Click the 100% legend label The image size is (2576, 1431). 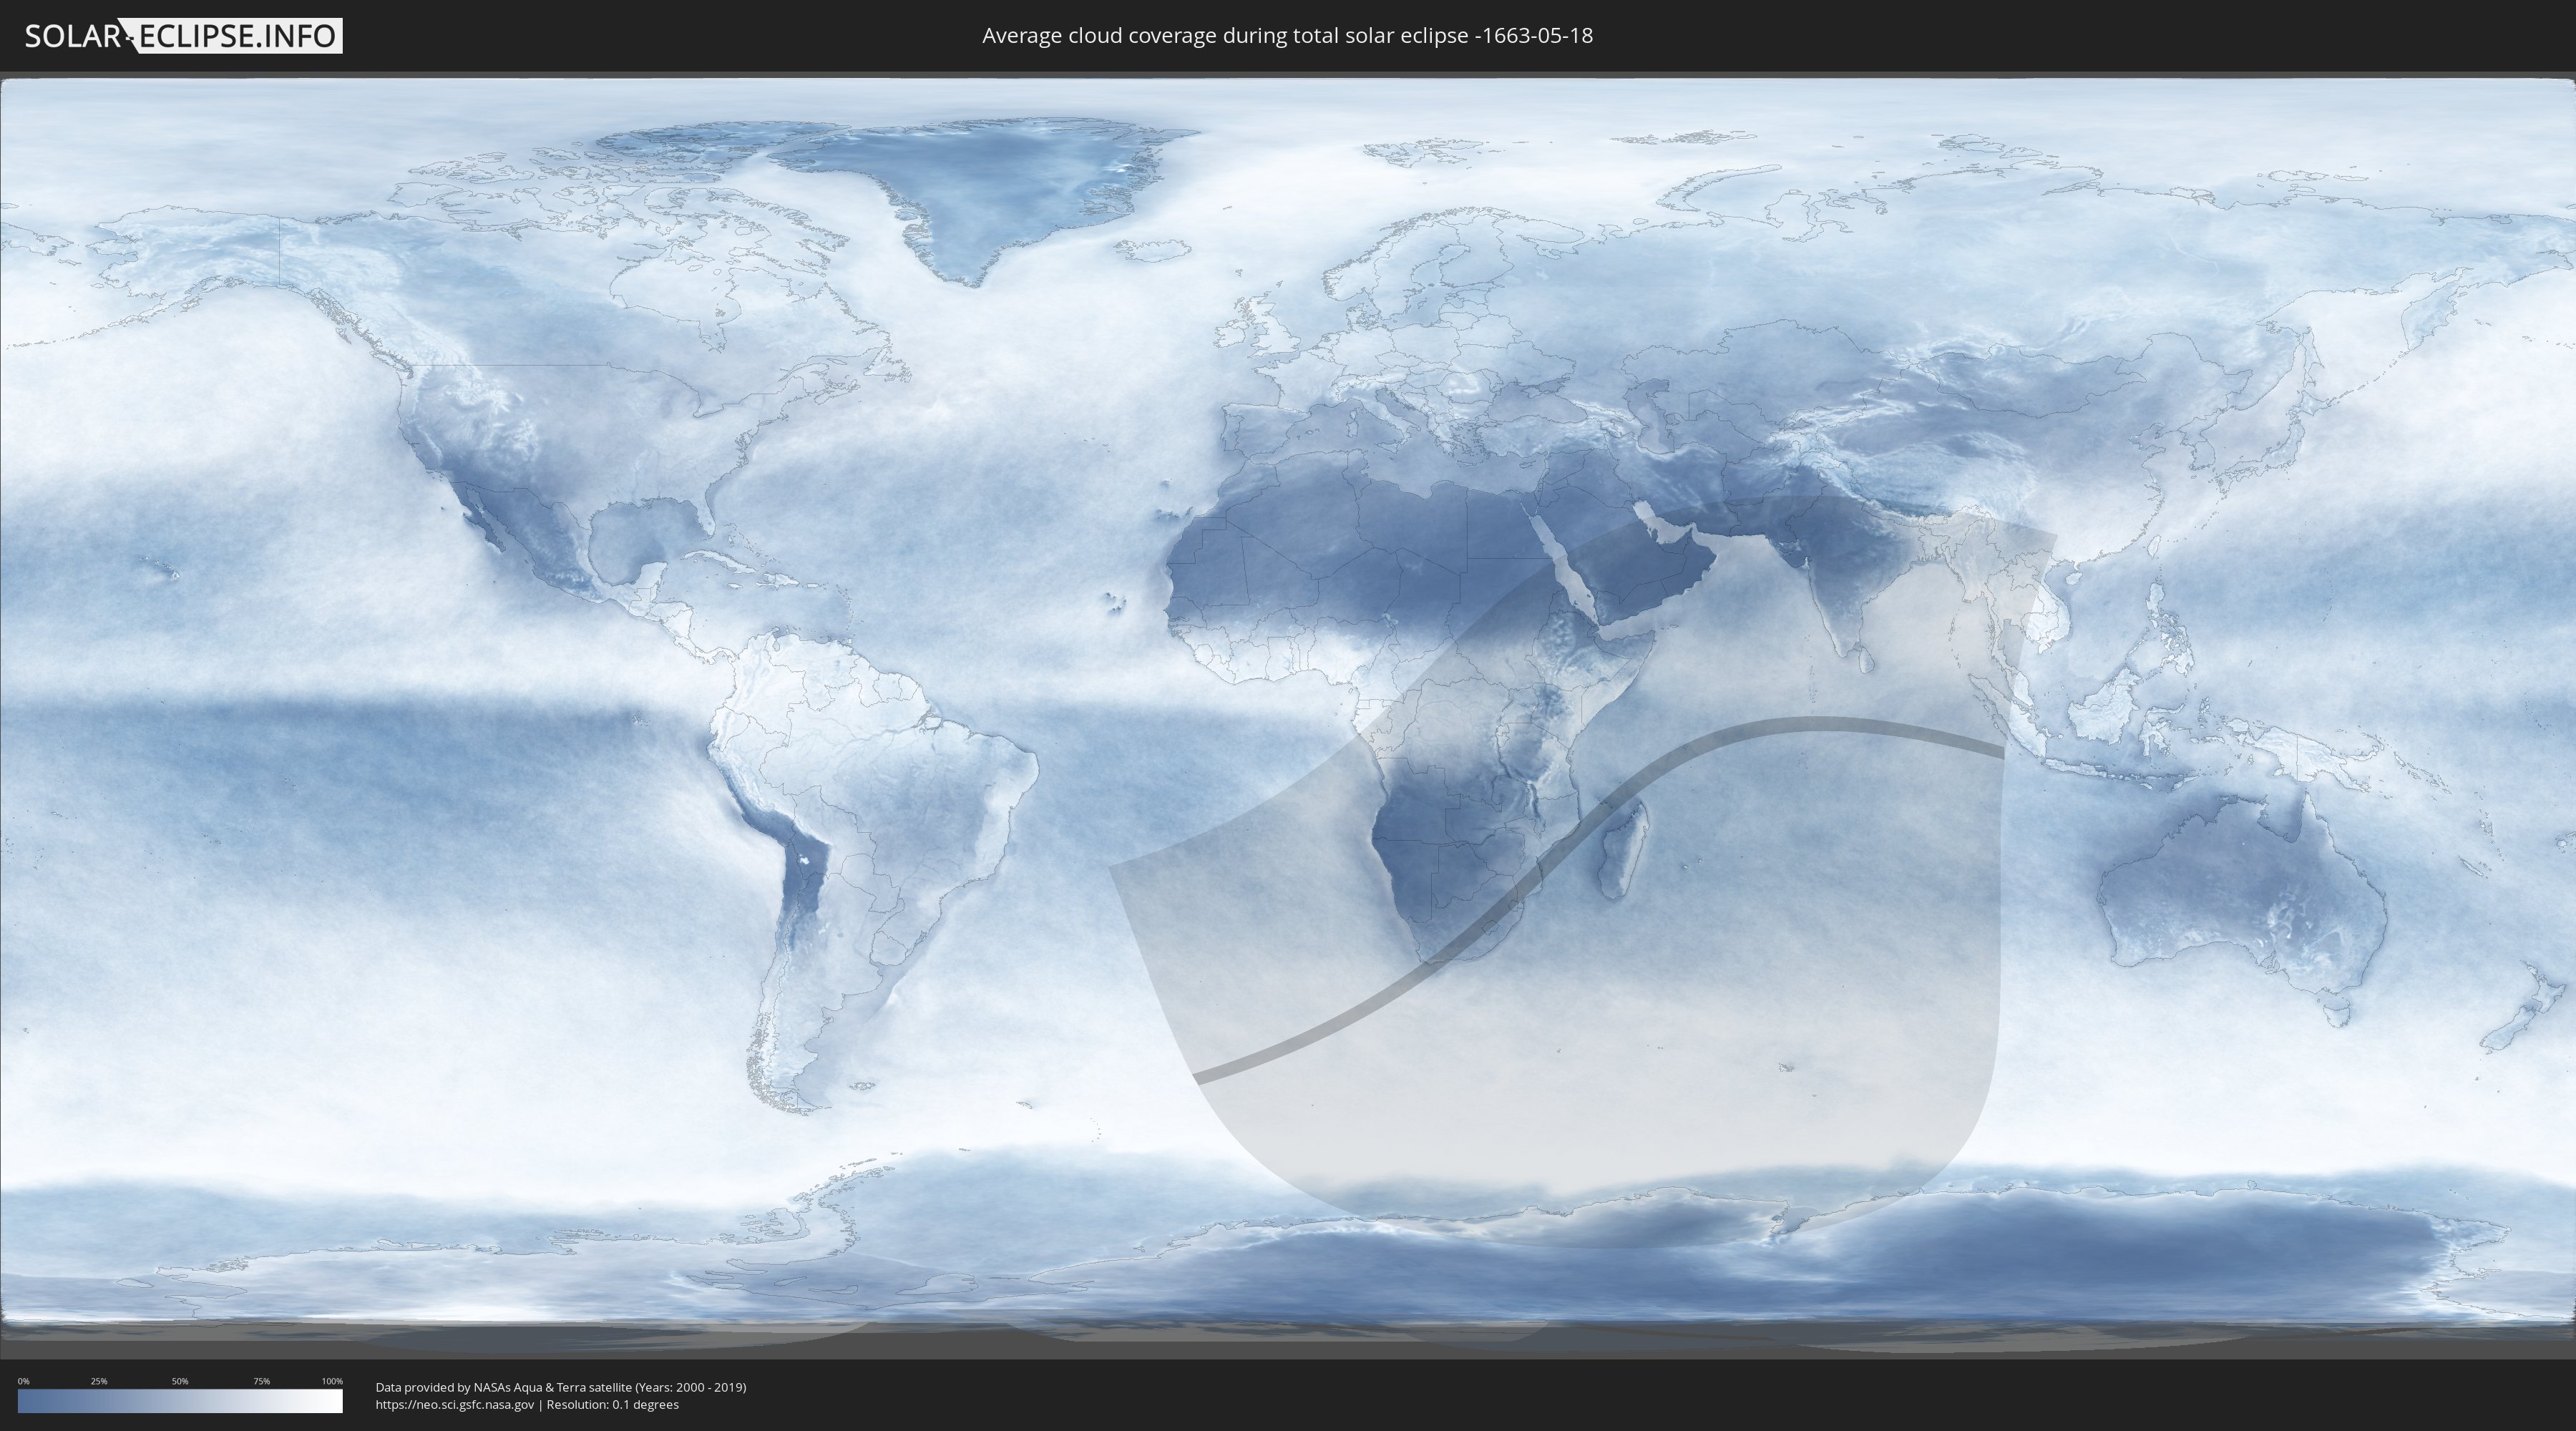click(x=332, y=1381)
